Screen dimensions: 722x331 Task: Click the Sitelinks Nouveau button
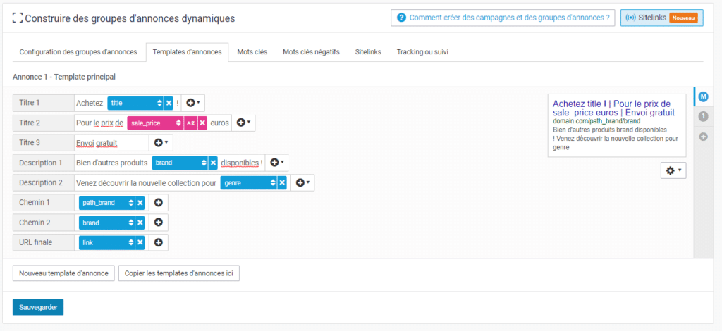point(661,18)
